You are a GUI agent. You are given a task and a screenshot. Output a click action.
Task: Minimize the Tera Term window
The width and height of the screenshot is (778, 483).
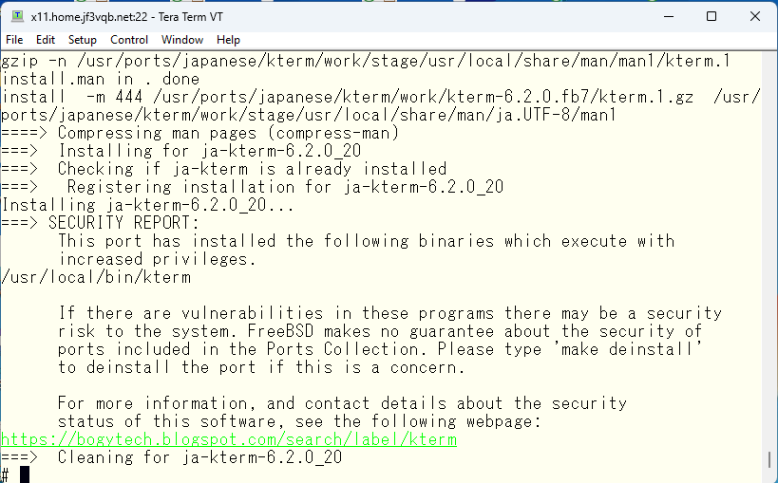pyautogui.click(x=669, y=16)
